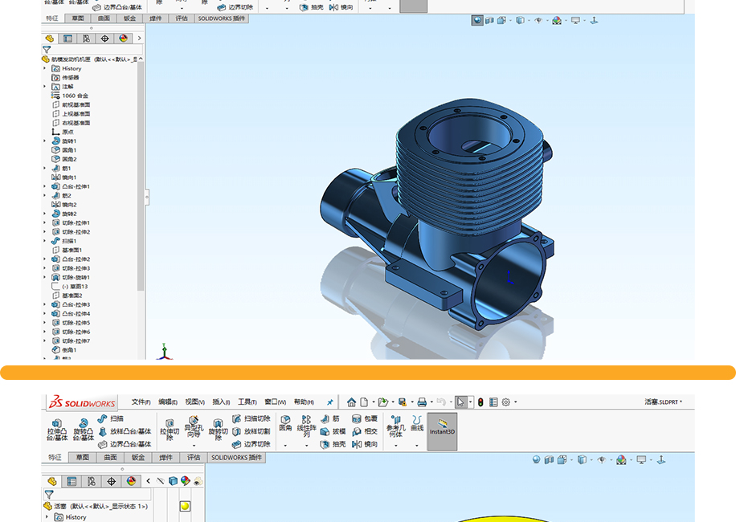Click the Mirror (镜向) tool in 活塞 window
This screenshot has width=736, height=522.
(365, 443)
